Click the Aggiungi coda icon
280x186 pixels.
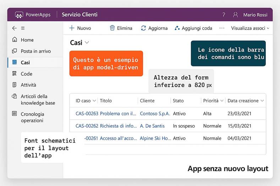[177, 28]
